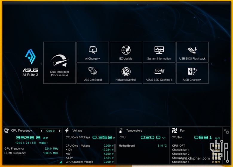Open monitor settings gear icon
The image size is (233, 167).
(x=226, y=132)
